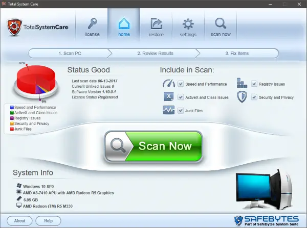Click the red pie chart
The image size is (307, 228).
coord(36,80)
